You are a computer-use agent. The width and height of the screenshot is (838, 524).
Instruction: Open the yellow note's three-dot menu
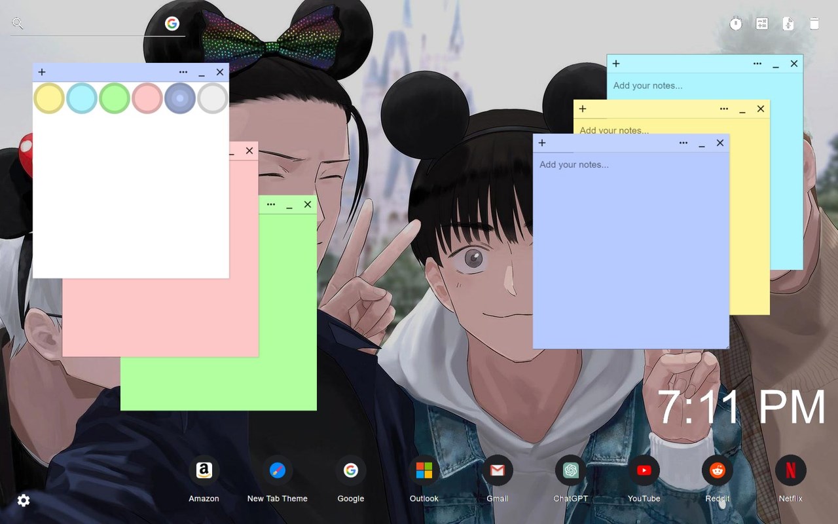coord(724,109)
